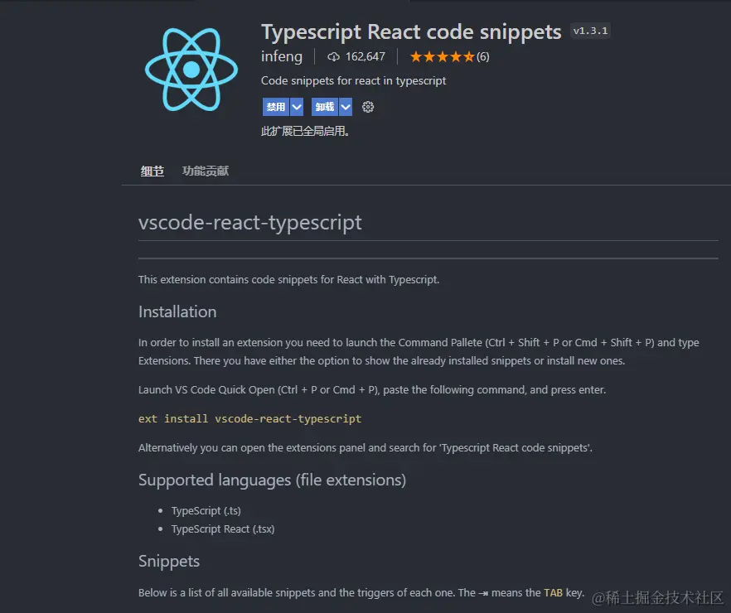The image size is (731, 613).
Task: Click the TypeScript (.ts) list item
Action: tap(206, 510)
